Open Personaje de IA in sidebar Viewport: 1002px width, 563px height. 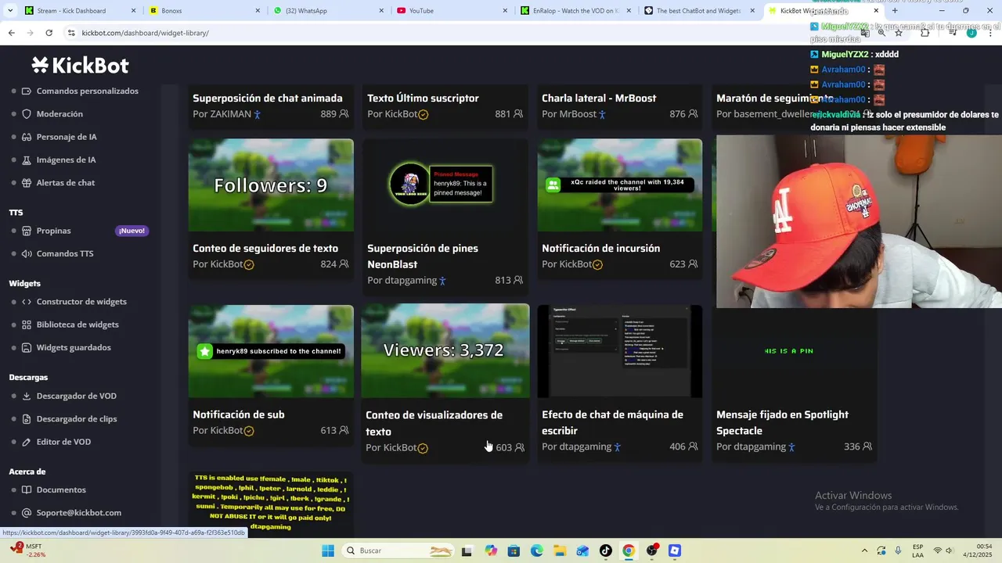67,137
